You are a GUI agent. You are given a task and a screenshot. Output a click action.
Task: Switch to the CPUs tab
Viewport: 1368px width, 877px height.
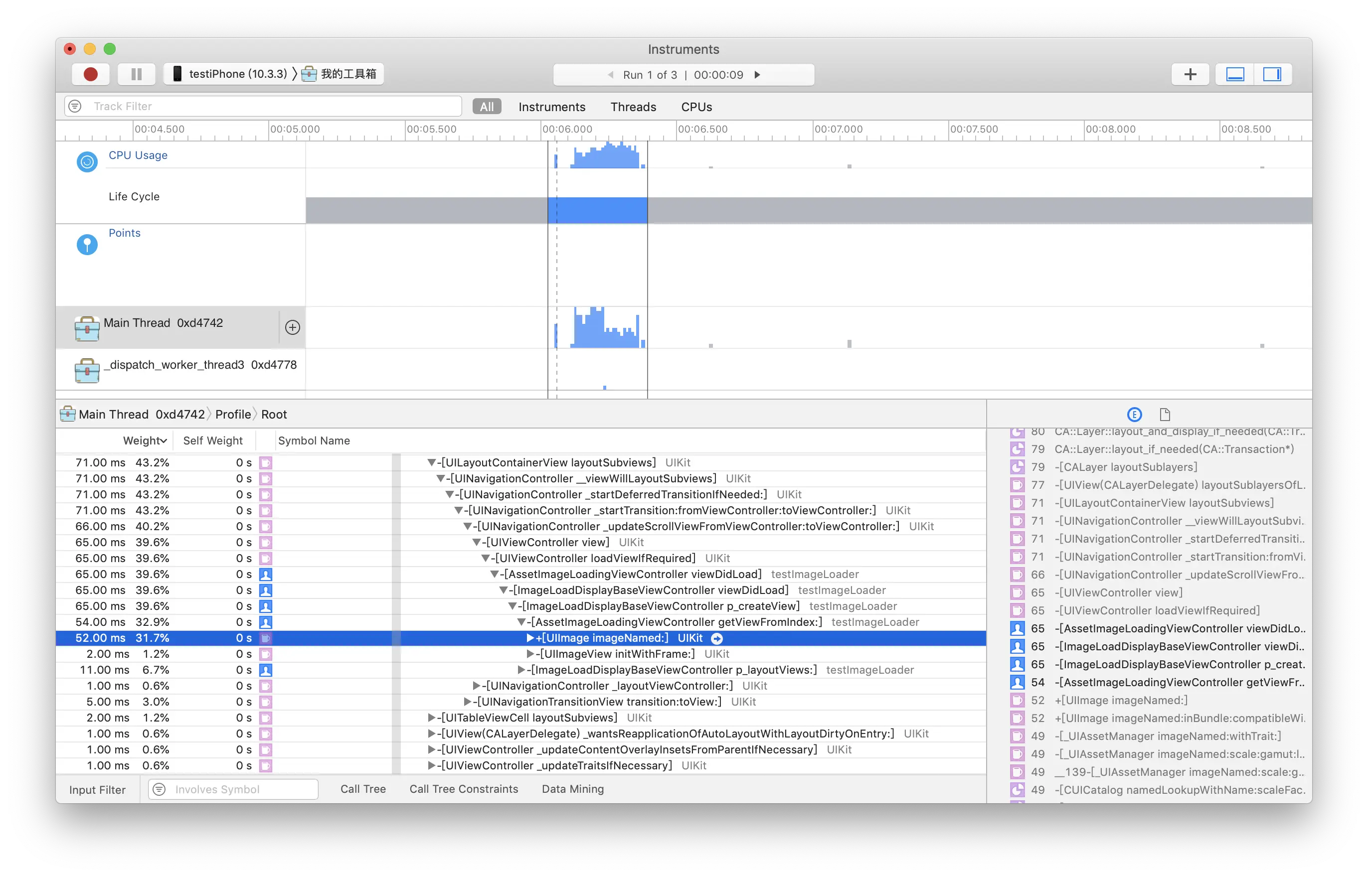point(696,107)
